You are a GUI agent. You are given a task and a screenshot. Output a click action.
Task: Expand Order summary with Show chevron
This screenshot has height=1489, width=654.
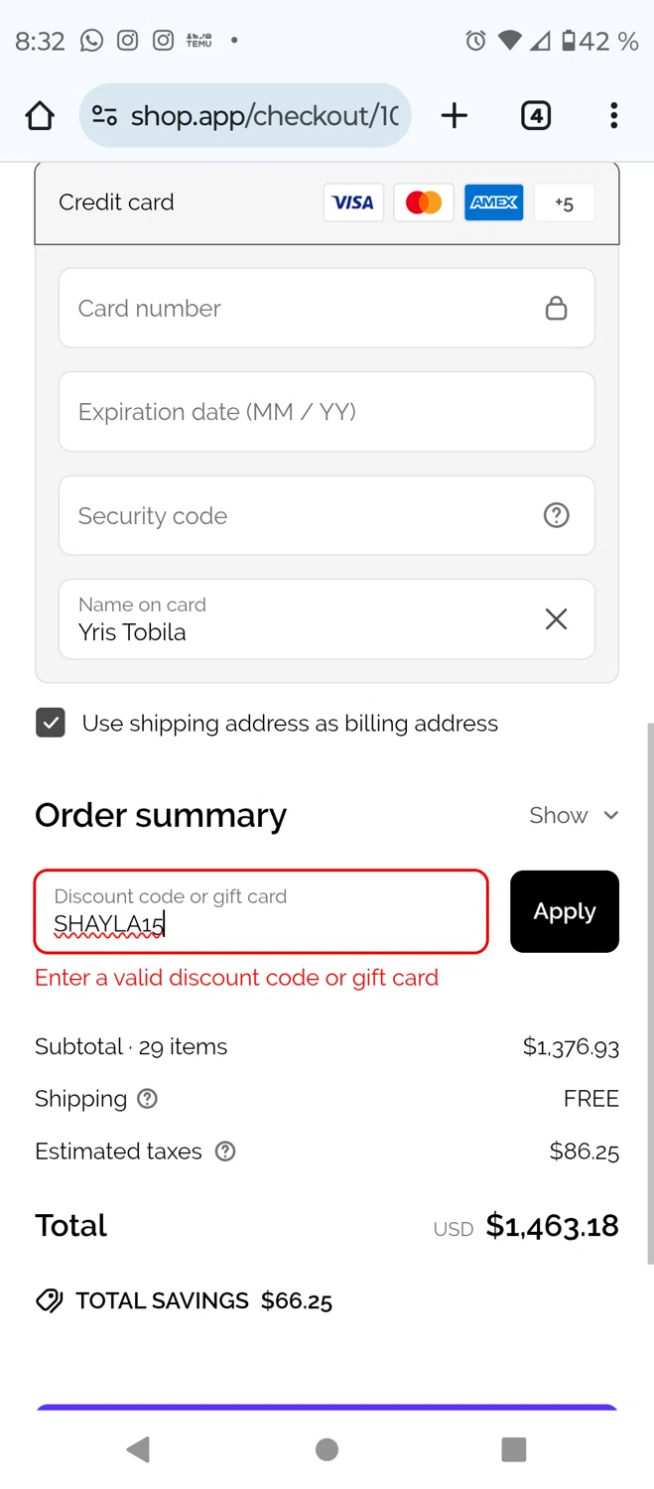pyautogui.click(x=575, y=816)
